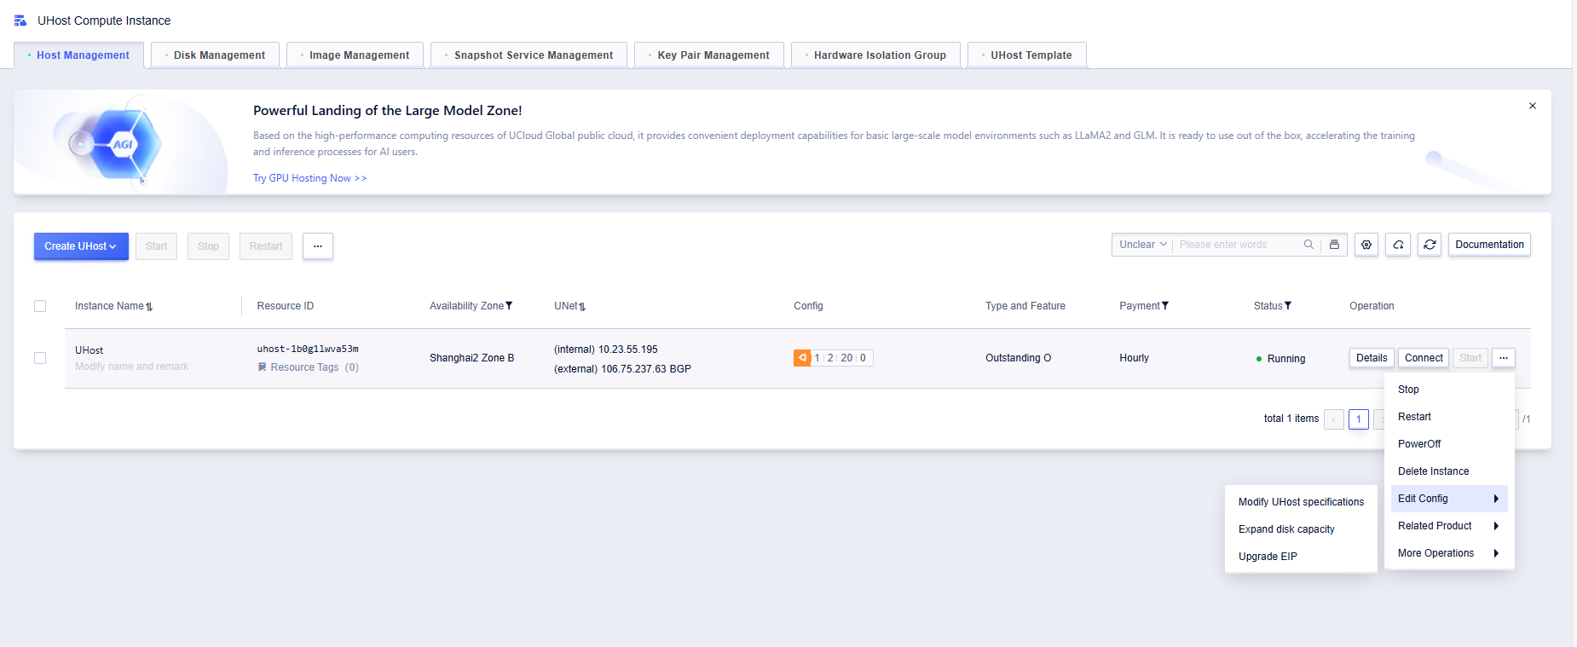Open Hardware Isolation Group tab

[875, 55]
